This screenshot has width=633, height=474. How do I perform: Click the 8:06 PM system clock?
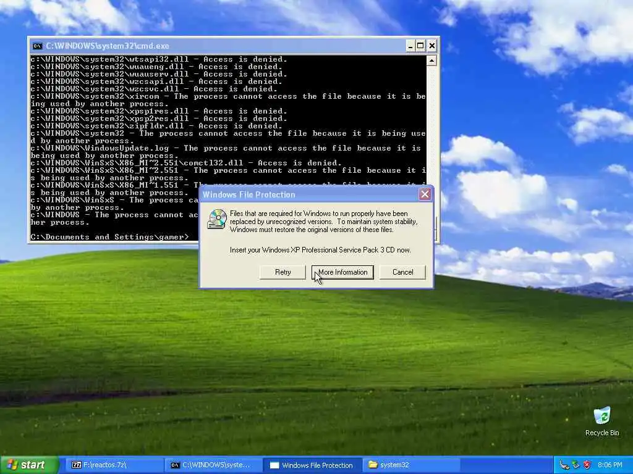point(610,465)
